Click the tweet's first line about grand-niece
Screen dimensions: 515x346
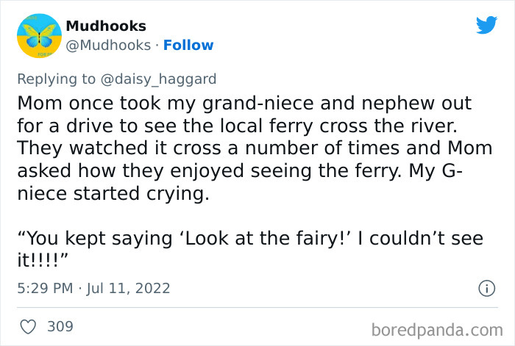(244, 102)
